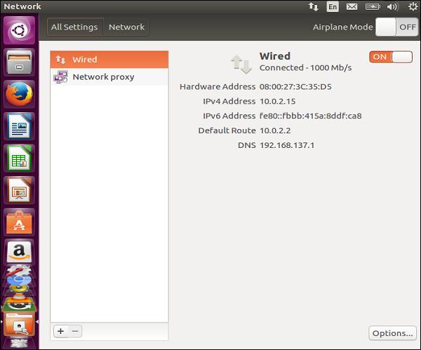Open the sound volume indicator
Viewport: 421px width, 350px height.
click(x=392, y=6)
